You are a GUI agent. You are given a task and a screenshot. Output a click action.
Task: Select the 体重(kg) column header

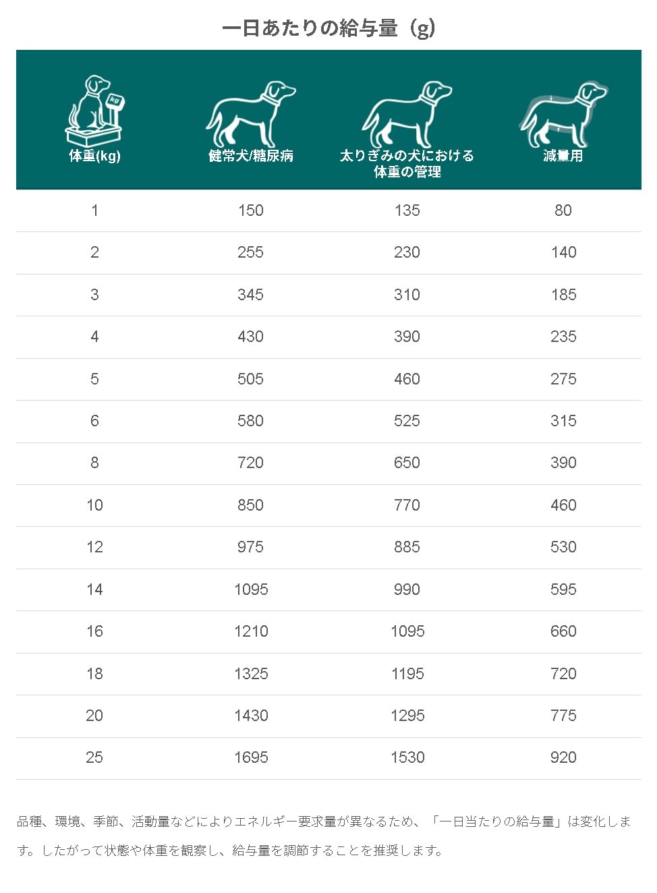[94, 156]
